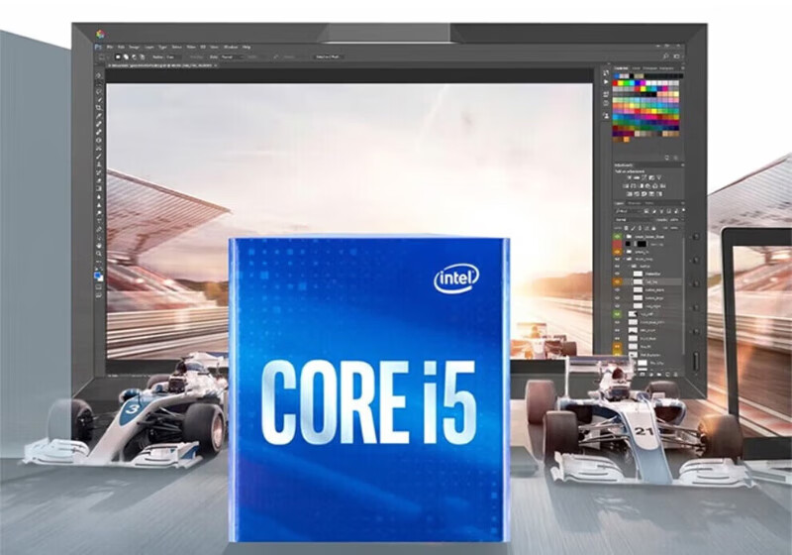Open the Window menu
The width and height of the screenshot is (792, 555).
231,47
